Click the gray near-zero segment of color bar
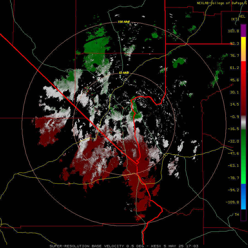Viewport: 248px width, 248px height. click(243, 122)
